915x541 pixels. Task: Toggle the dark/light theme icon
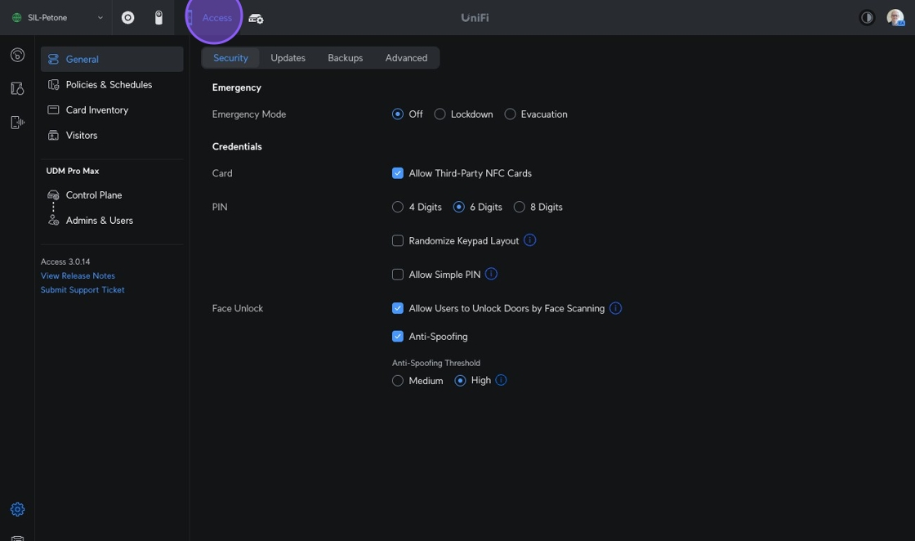(x=867, y=18)
